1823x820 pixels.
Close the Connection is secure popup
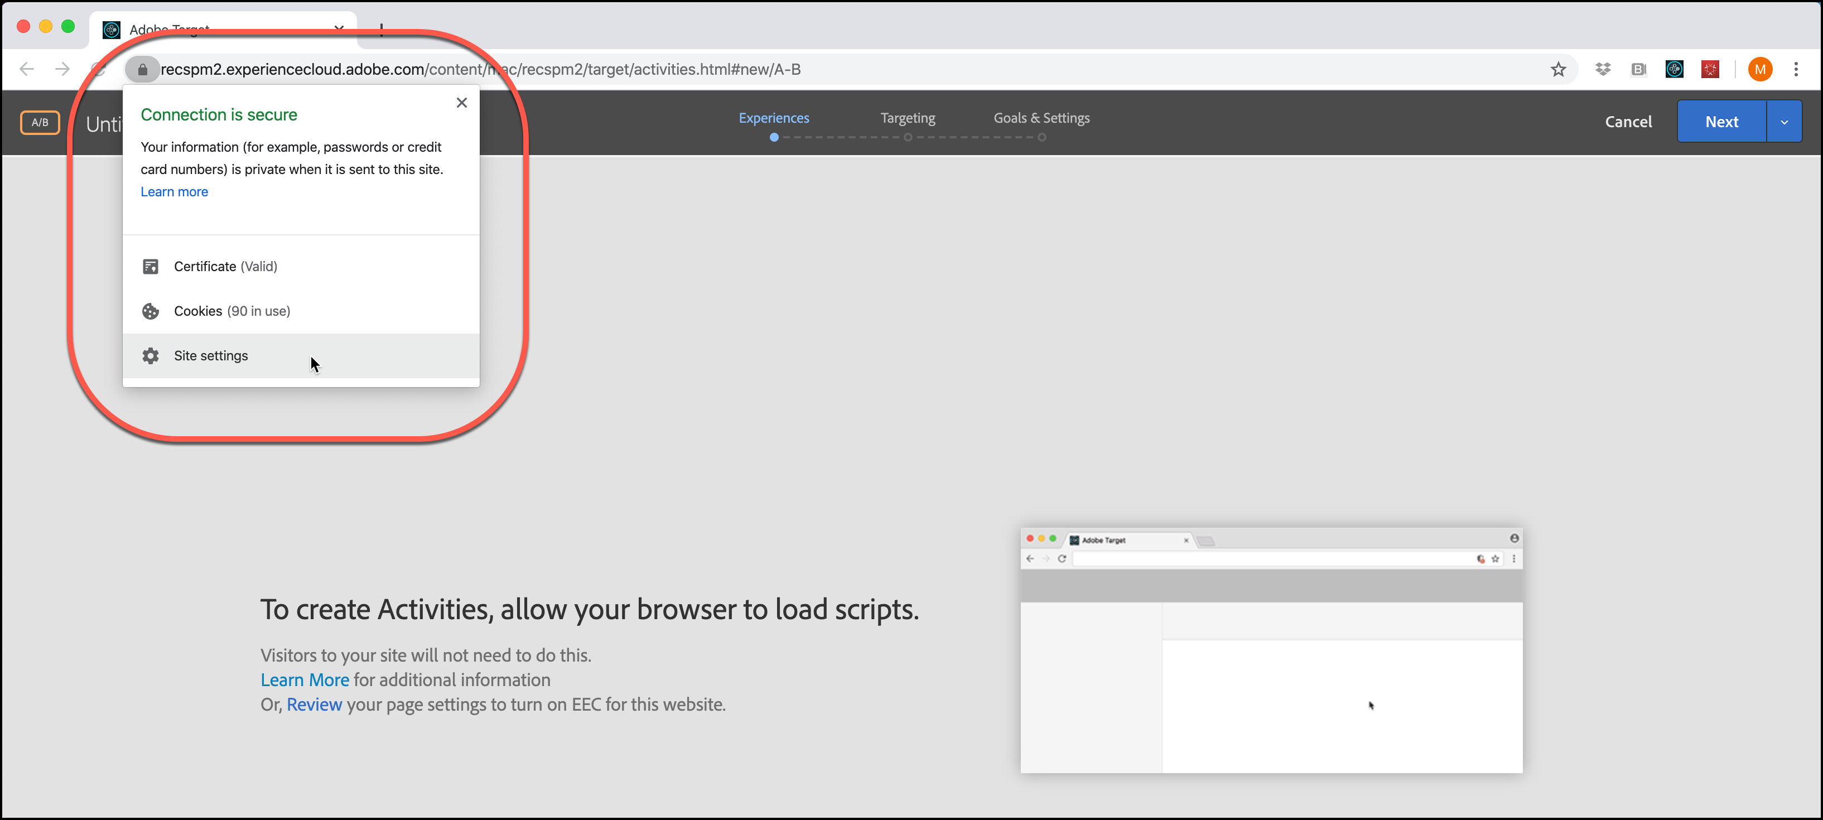pyautogui.click(x=461, y=103)
